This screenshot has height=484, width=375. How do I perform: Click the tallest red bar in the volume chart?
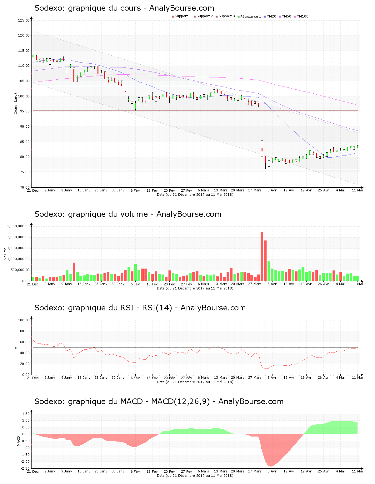(x=262, y=256)
